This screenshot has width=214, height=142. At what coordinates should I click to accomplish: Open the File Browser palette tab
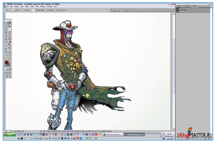(x=117, y=11)
